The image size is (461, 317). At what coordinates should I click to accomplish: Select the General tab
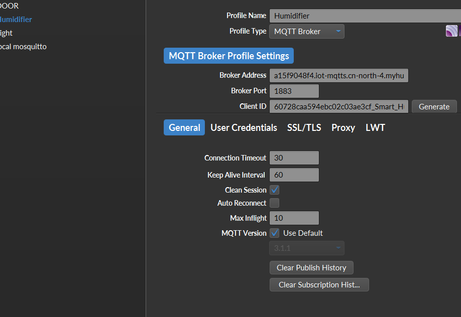pos(184,128)
